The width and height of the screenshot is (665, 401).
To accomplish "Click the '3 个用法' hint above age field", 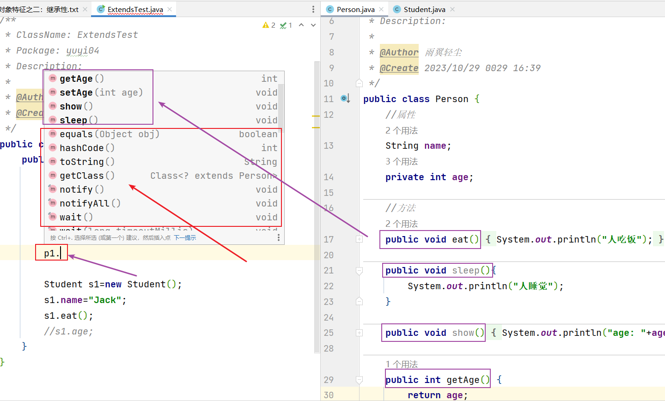I will [402, 161].
